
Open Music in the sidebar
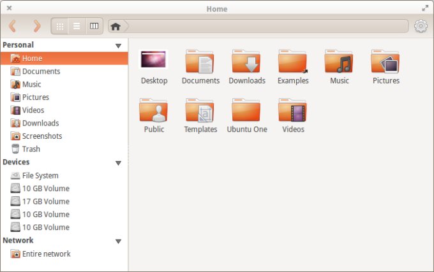point(64,84)
